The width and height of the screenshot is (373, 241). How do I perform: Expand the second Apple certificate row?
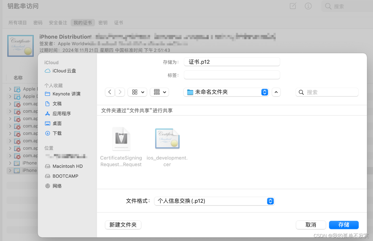click(10, 96)
